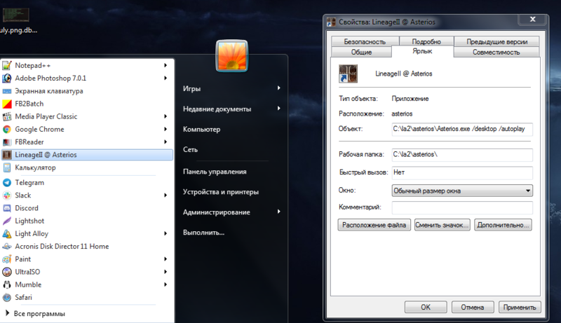Click the Media Player Classic icon
Image resolution: width=561 pixels, height=323 pixels.
[x=7, y=116]
